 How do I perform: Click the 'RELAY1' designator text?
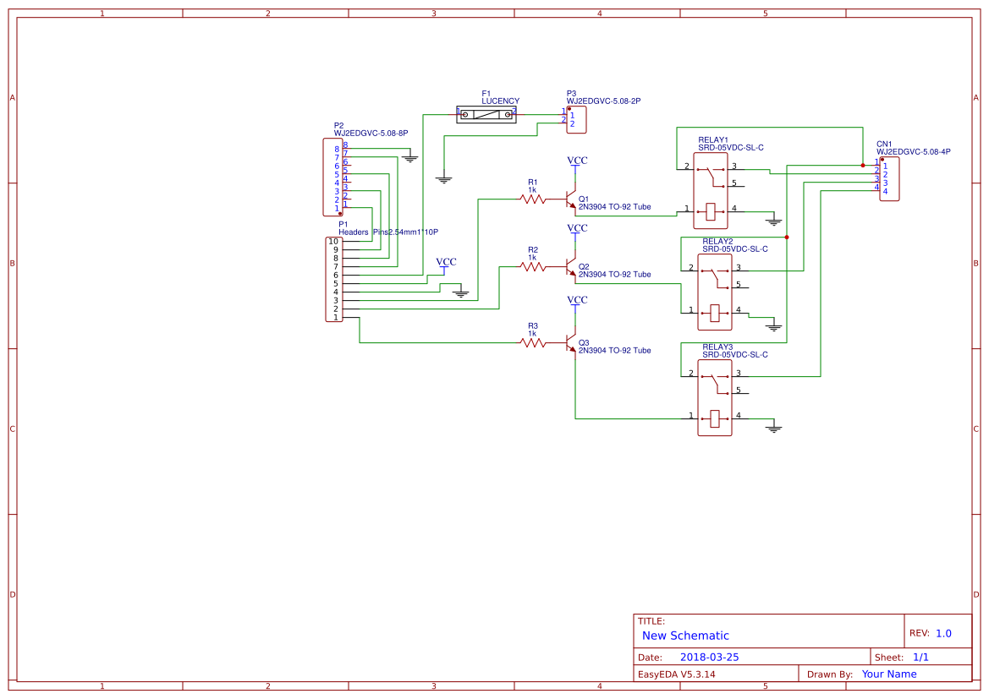pos(713,140)
